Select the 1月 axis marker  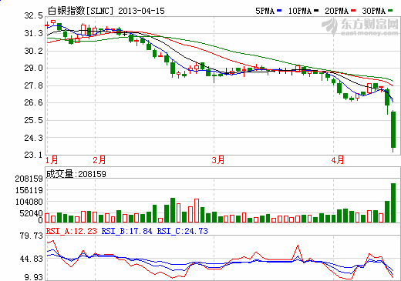tap(52, 160)
